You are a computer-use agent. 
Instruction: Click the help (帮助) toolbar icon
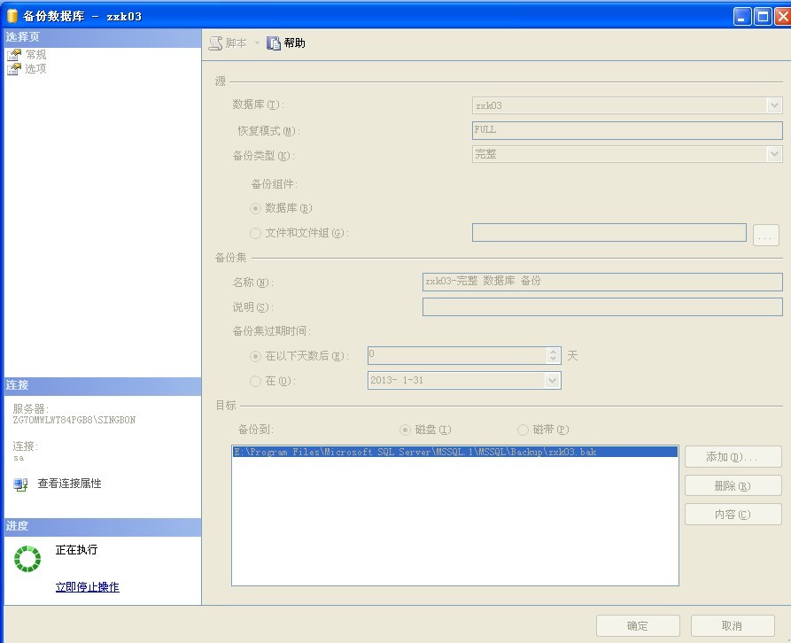click(x=274, y=43)
